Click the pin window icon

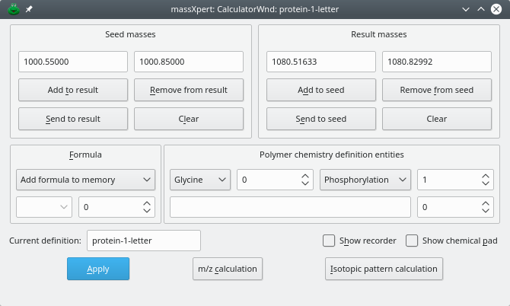(29, 9)
